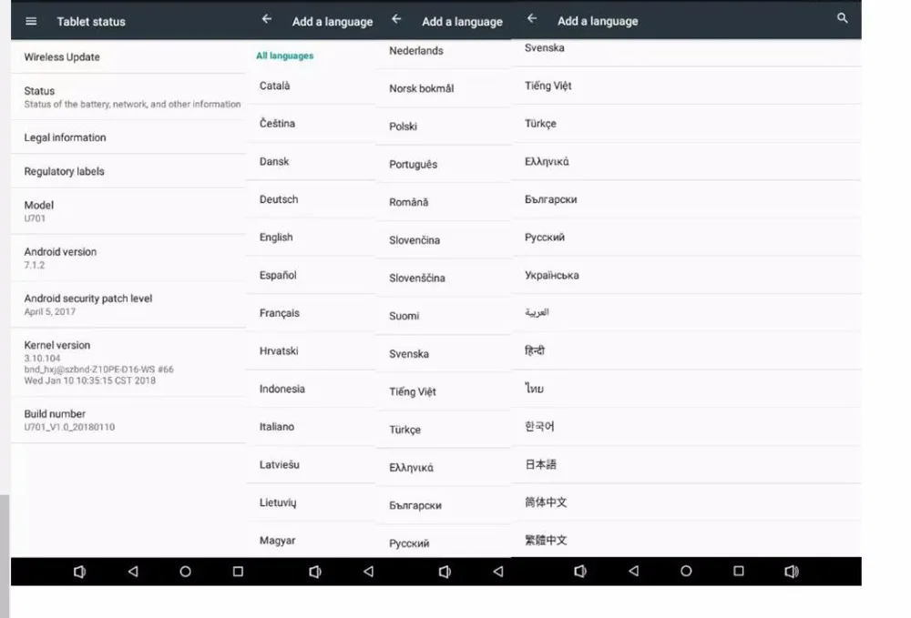Tap the Android version 7.1.2 row
Viewport: 911px width, 618px height.
128,258
